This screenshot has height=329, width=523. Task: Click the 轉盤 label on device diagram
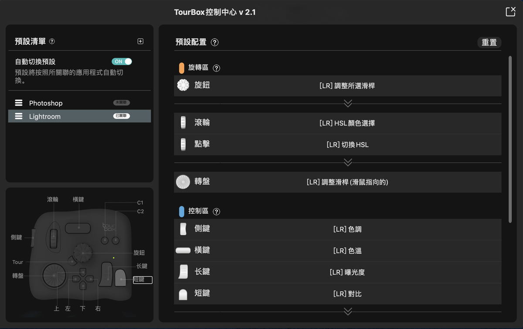pos(18,276)
